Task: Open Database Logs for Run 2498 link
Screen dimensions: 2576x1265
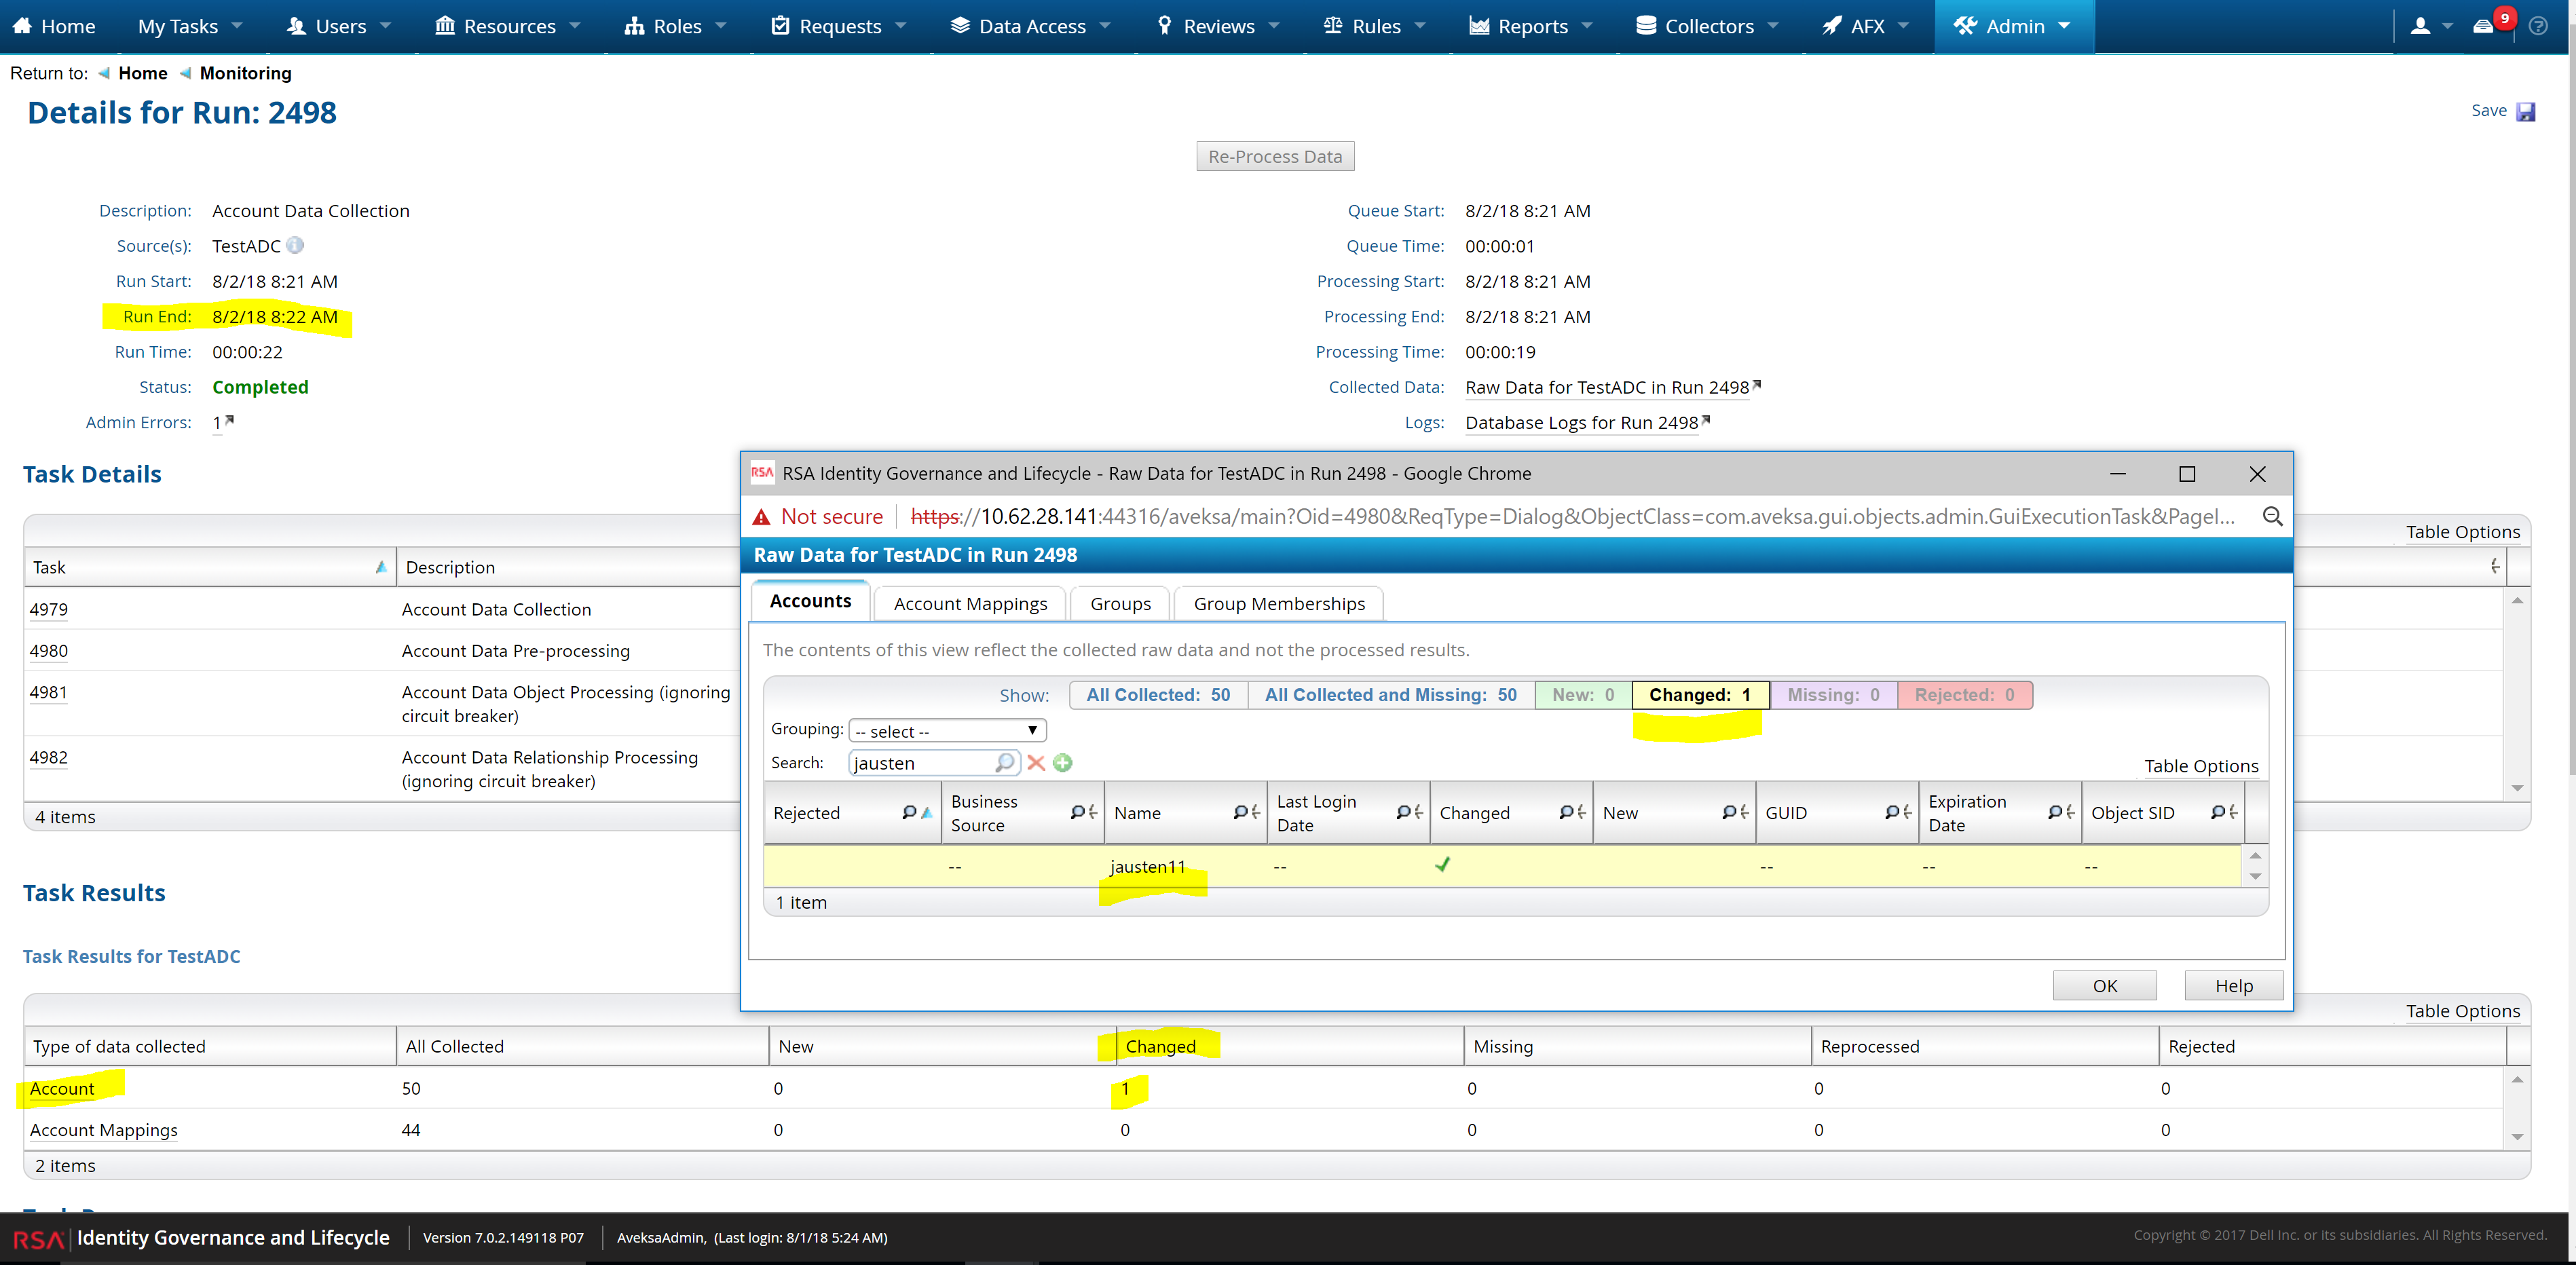Action: tap(1580, 423)
